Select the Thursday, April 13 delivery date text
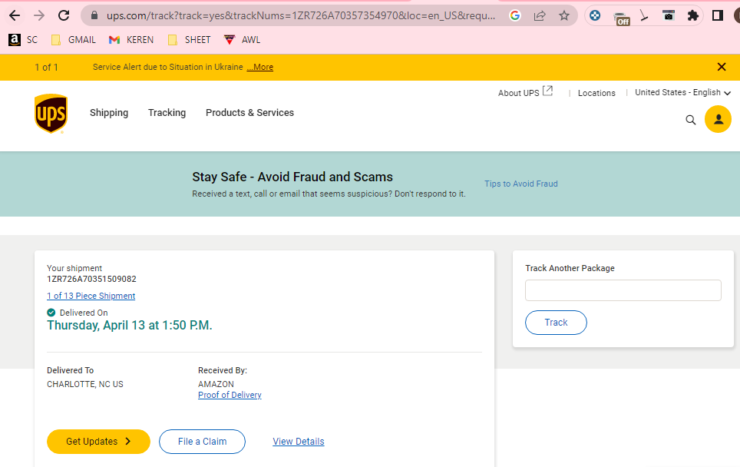 coord(129,326)
